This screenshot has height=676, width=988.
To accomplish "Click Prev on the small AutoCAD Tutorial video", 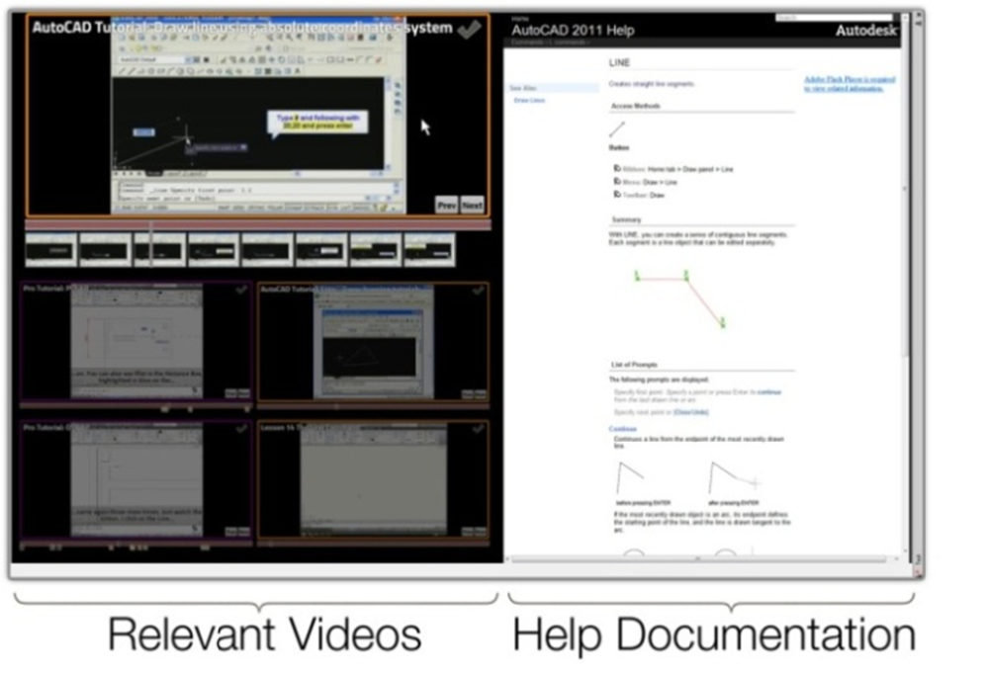I will pyautogui.click(x=468, y=394).
